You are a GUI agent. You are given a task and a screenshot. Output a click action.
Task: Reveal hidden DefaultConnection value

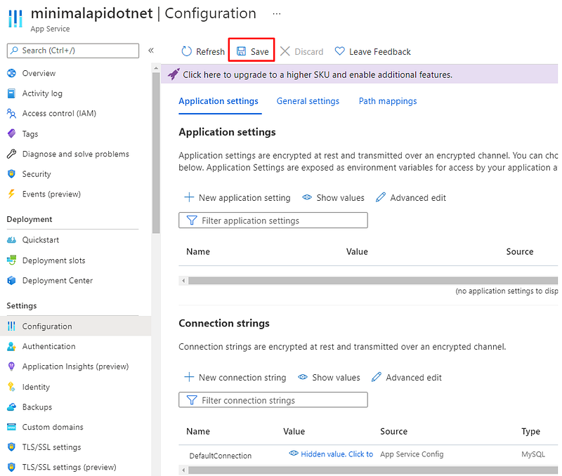click(331, 454)
